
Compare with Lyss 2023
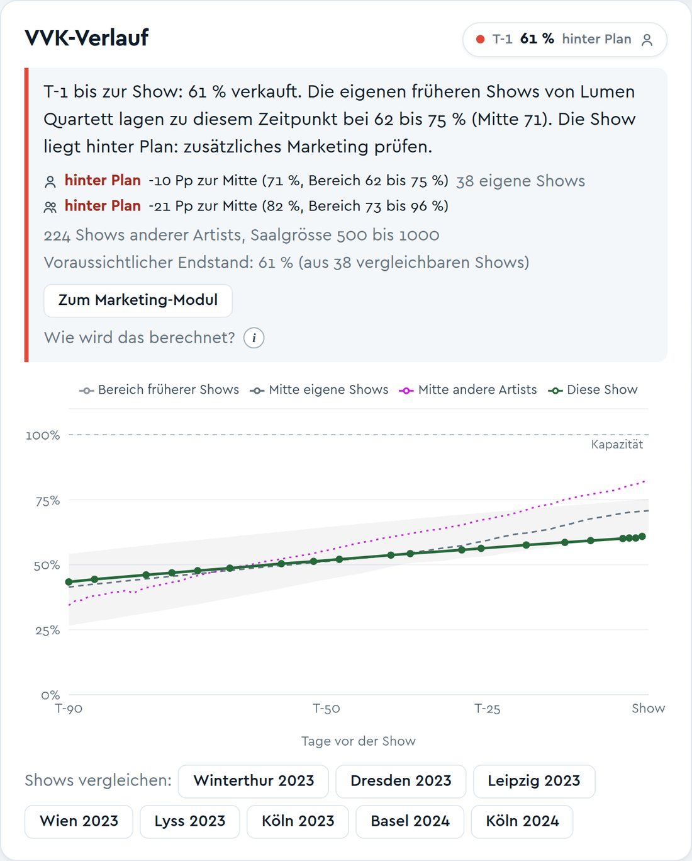coord(189,821)
